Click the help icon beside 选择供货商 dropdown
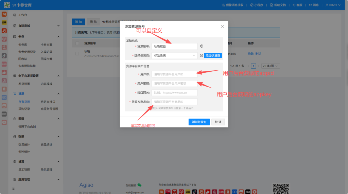Image resolution: width=348 pixels, height=194 pixels. (201, 55)
